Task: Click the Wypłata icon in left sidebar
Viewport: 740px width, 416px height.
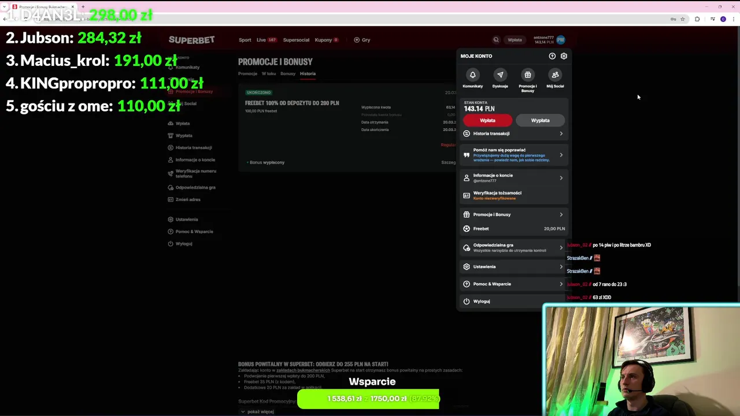Action: pos(171,135)
